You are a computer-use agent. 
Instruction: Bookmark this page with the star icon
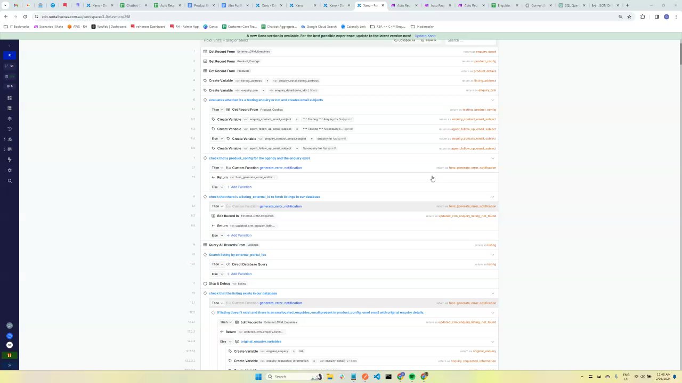point(629,16)
